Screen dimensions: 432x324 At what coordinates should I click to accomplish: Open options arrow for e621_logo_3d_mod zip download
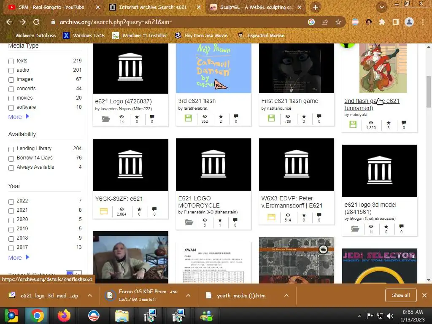coord(90,295)
